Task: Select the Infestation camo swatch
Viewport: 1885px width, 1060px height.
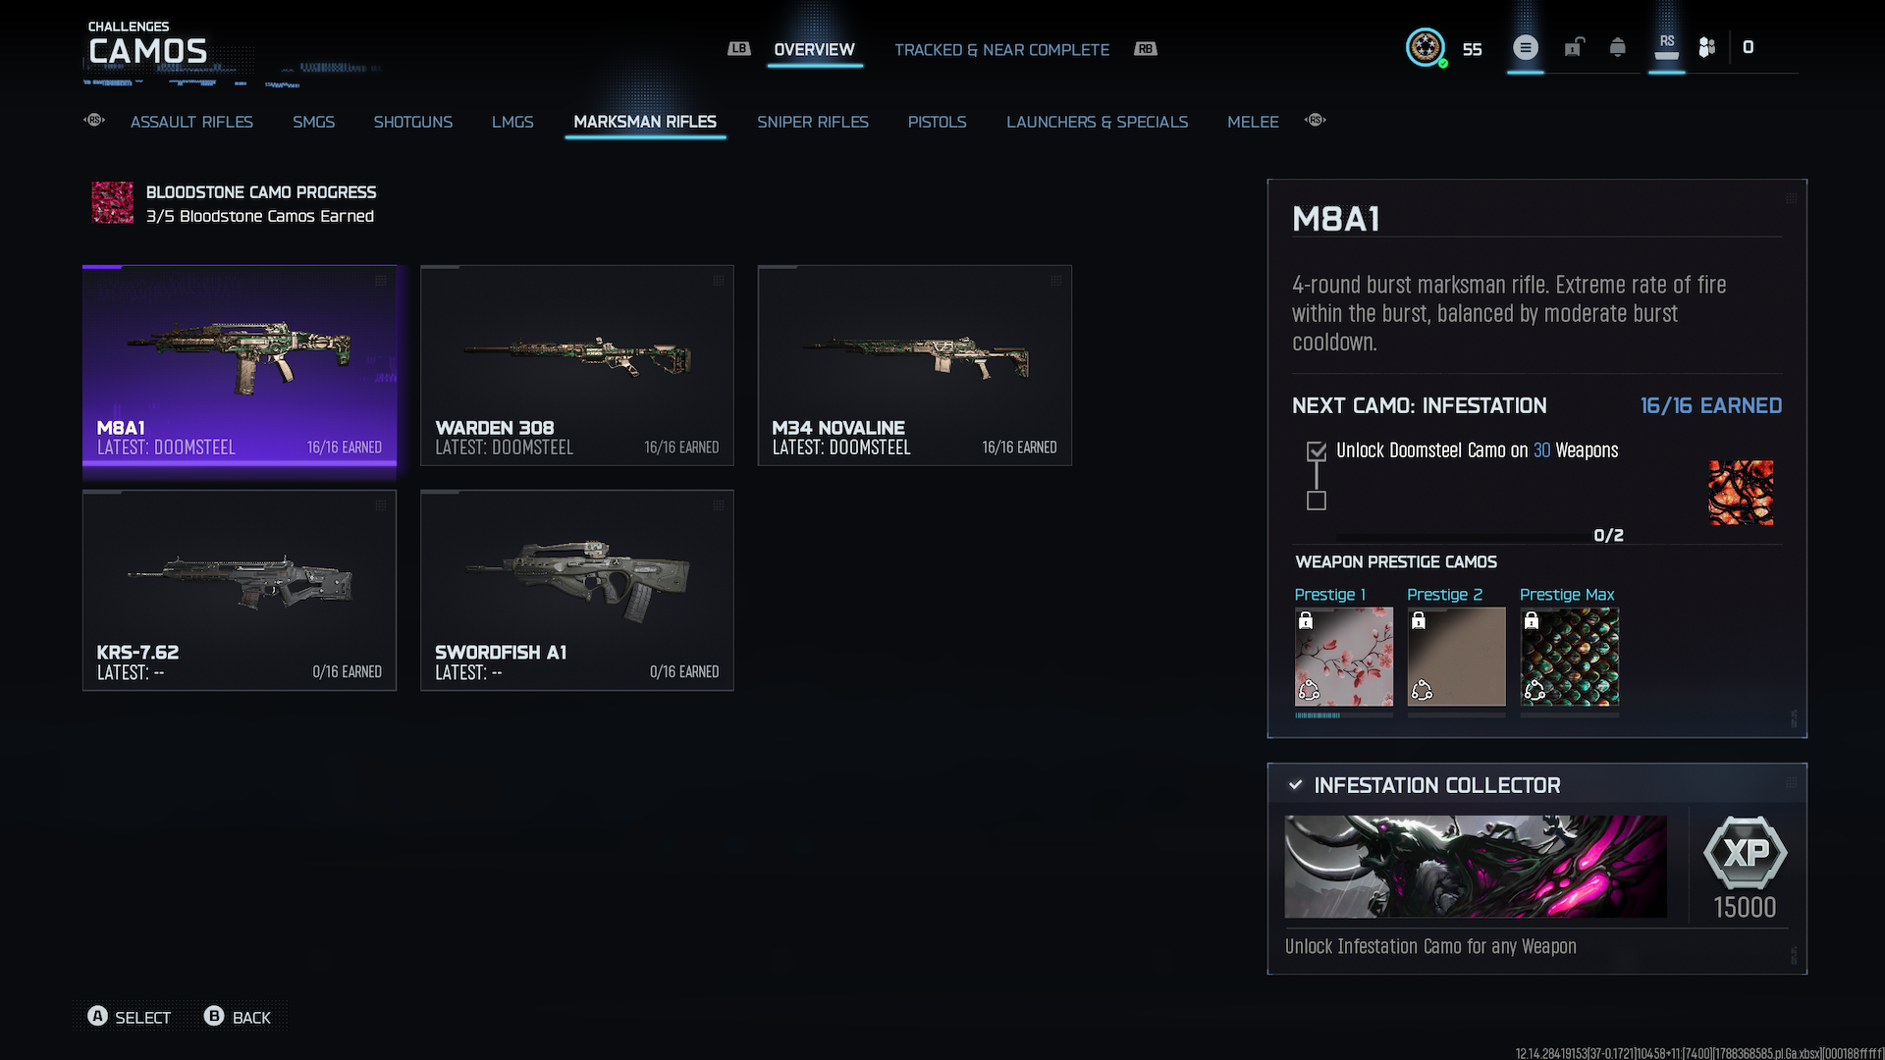Action: coord(1741,493)
